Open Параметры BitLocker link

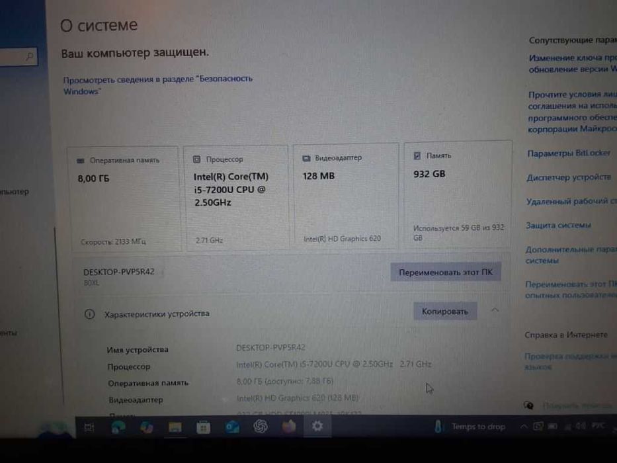[569, 153]
